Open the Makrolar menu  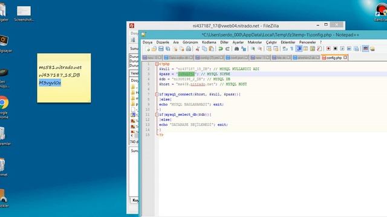point(255,42)
